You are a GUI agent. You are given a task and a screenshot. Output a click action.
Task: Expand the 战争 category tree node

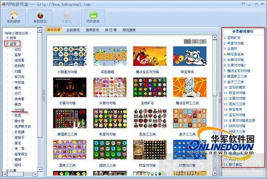[x=7, y=38]
